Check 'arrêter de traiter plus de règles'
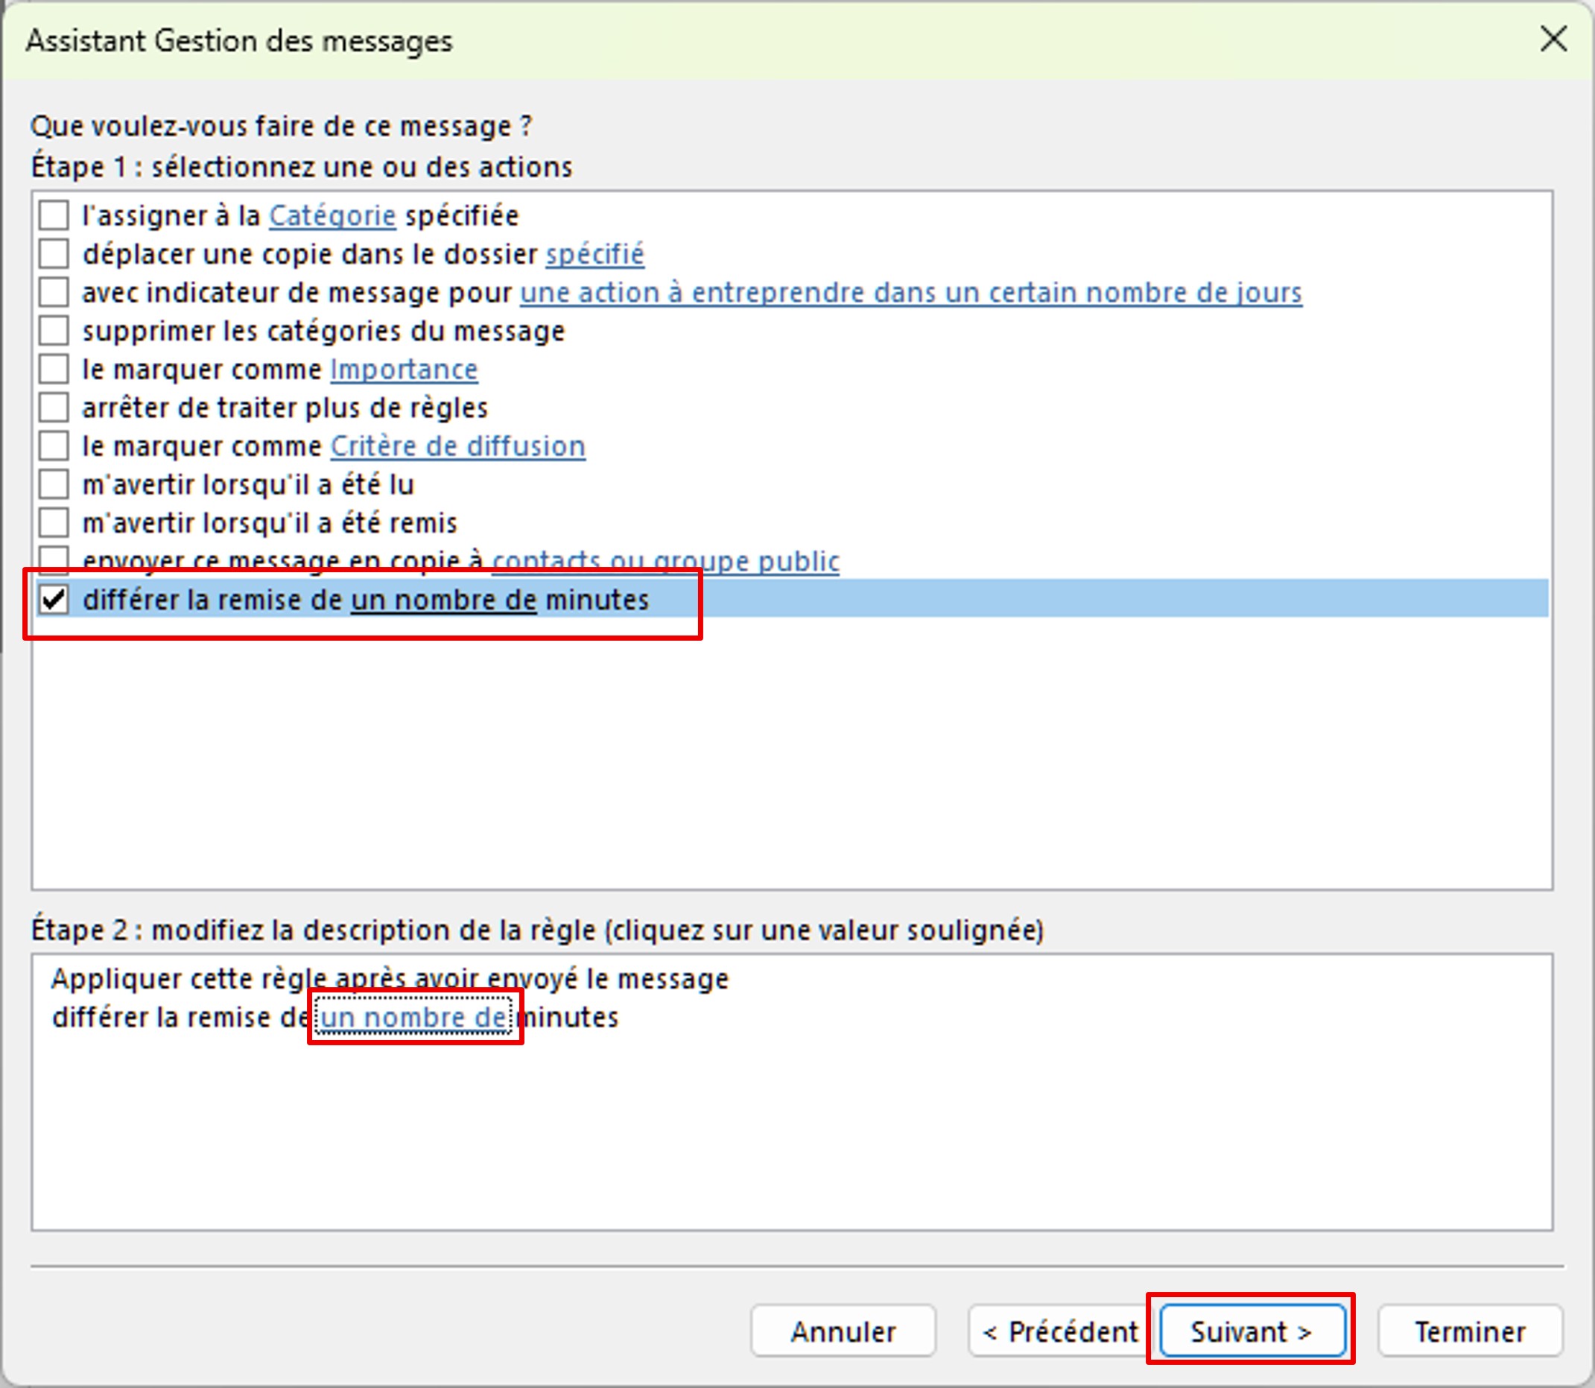The height and width of the screenshot is (1388, 1595). click(54, 408)
